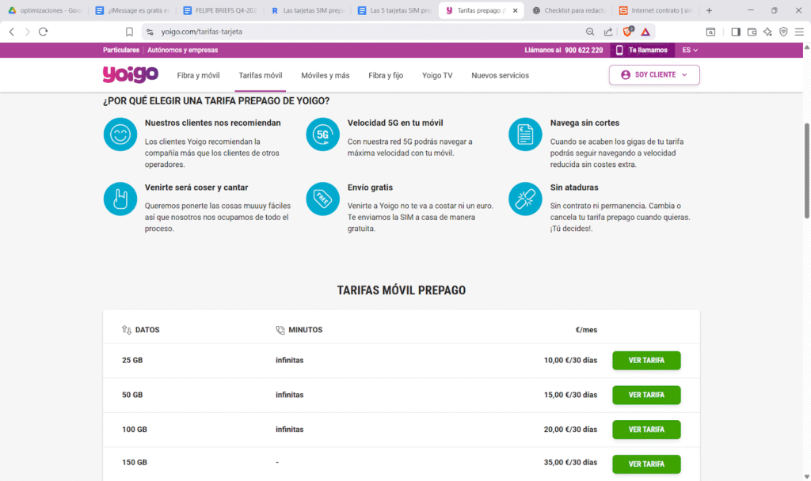Click the Te llamamos button
811x481 pixels.
pyautogui.click(x=642, y=50)
